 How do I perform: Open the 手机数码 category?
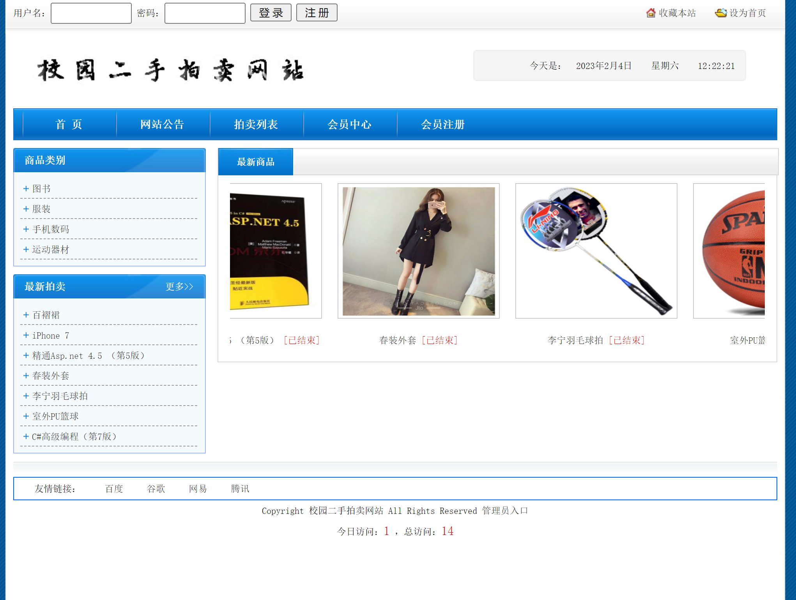point(51,229)
